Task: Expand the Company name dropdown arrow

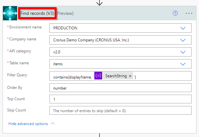Action: pos(183,40)
